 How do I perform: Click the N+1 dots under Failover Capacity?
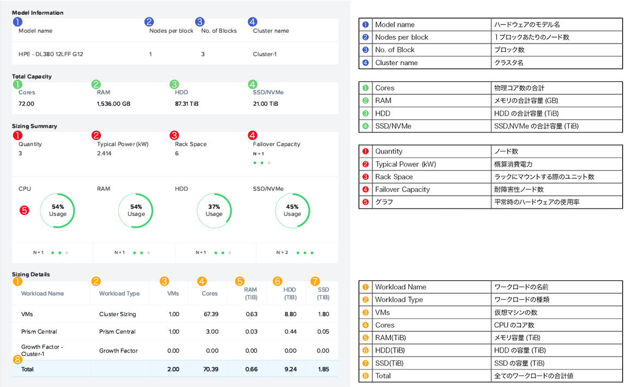coord(262,162)
